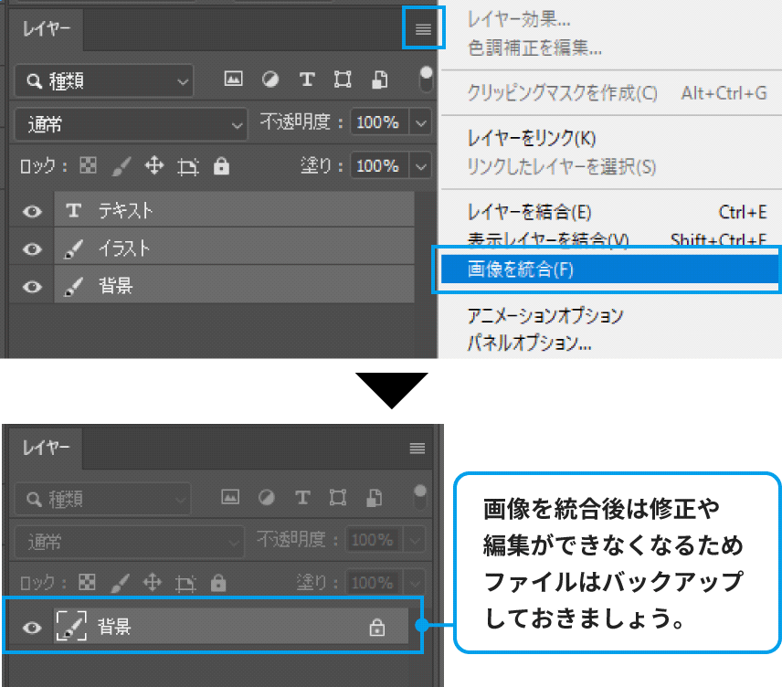Filter for smart objects
The width and height of the screenshot is (782, 687).
[x=380, y=79]
